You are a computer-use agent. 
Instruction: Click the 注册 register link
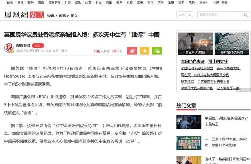(x=216, y=3)
